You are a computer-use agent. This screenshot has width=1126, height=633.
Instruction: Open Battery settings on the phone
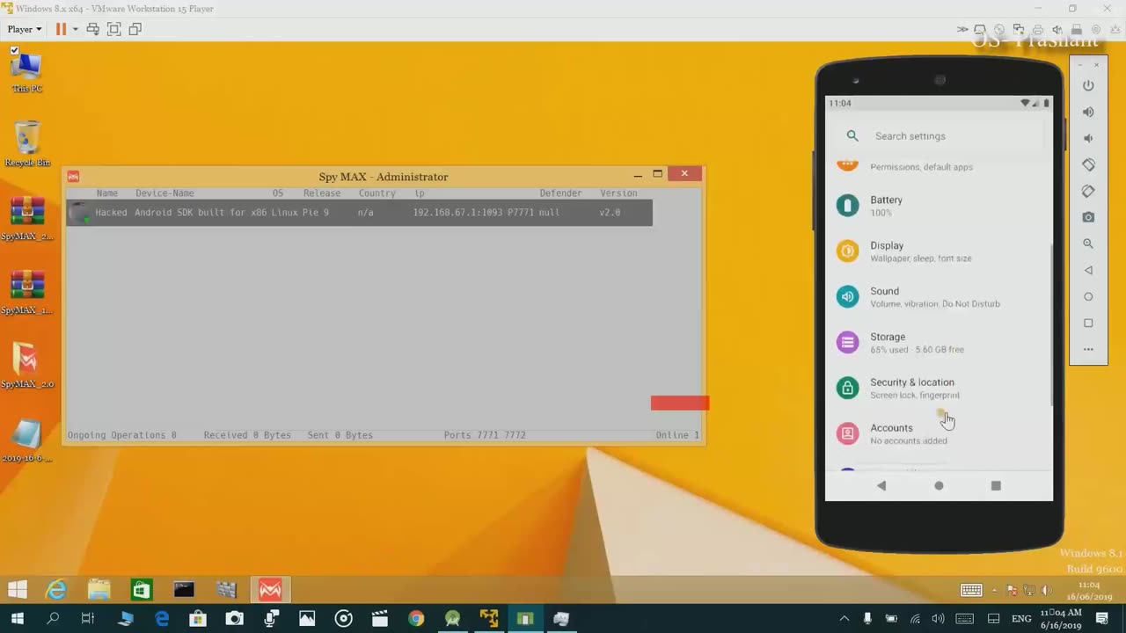[939, 205]
